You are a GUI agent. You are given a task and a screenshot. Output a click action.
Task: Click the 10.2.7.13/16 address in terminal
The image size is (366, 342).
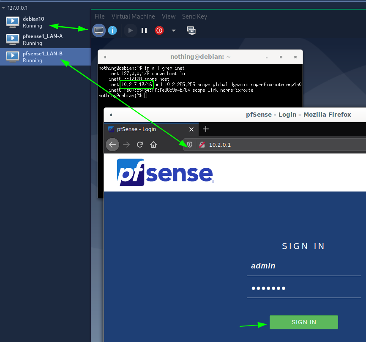(137, 85)
